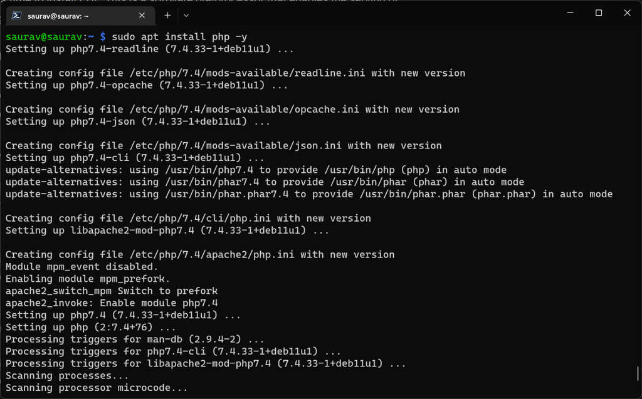Click the terminal icon on the tab
Viewport: 642px width, 399px height.
(17, 15)
